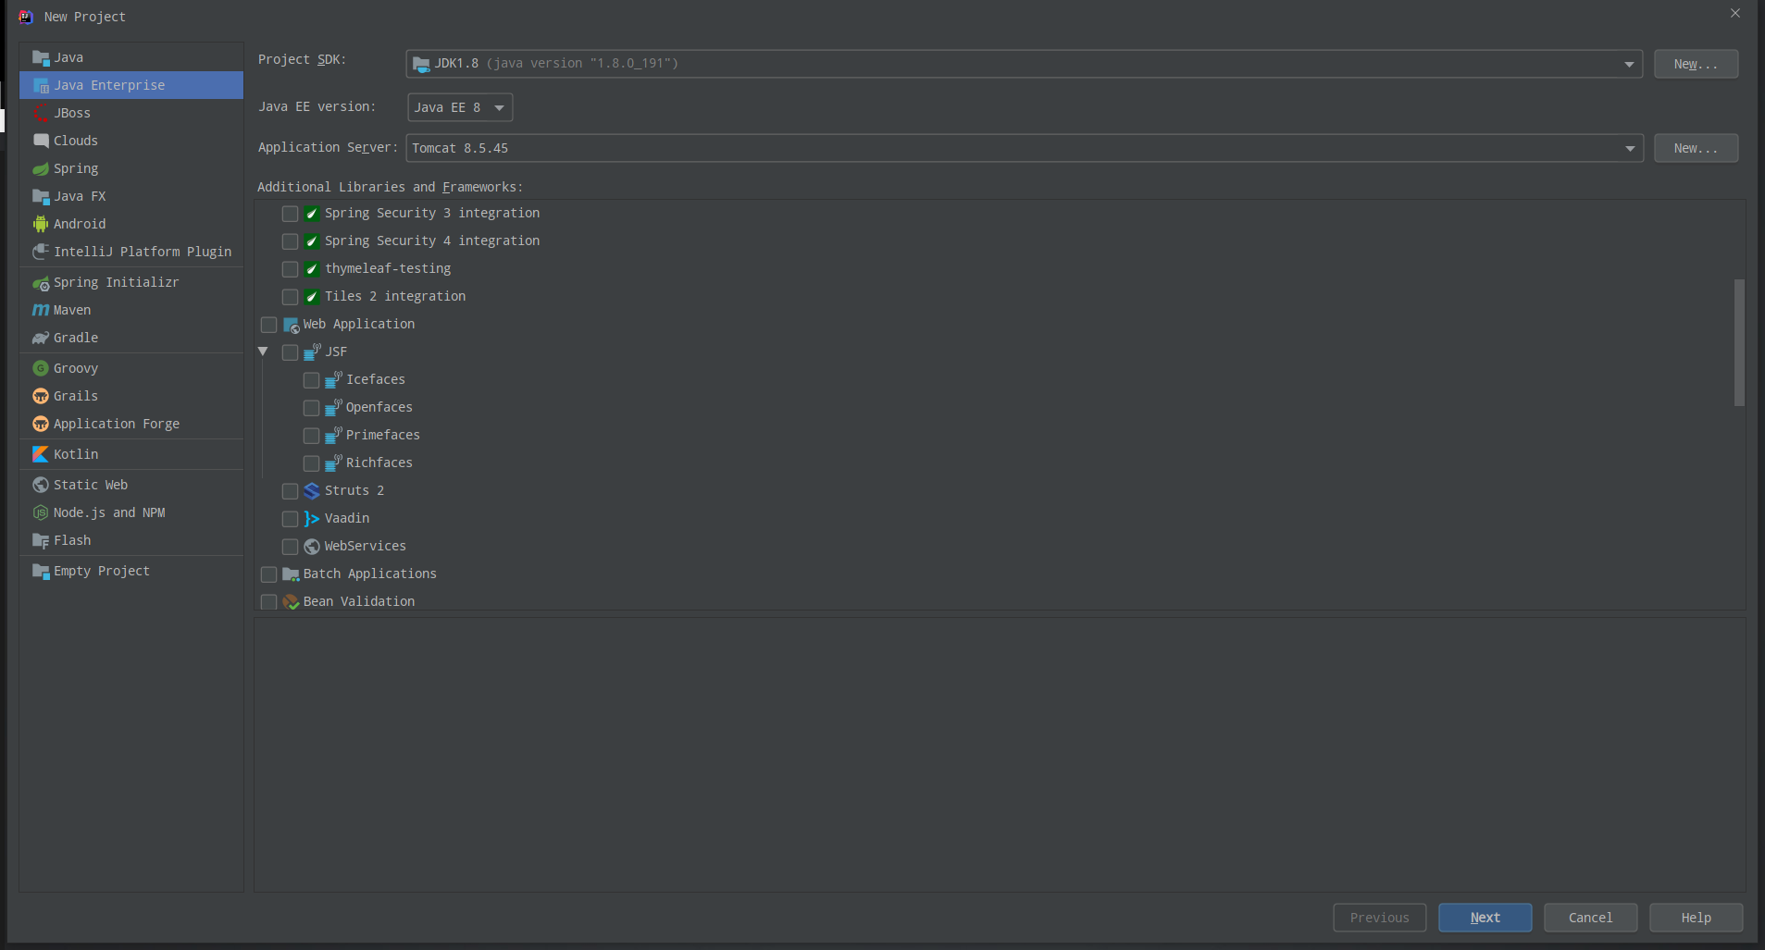This screenshot has height=950, width=1765.
Task: Enable the Batch Applications checkbox
Action: click(x=268, y=574)
